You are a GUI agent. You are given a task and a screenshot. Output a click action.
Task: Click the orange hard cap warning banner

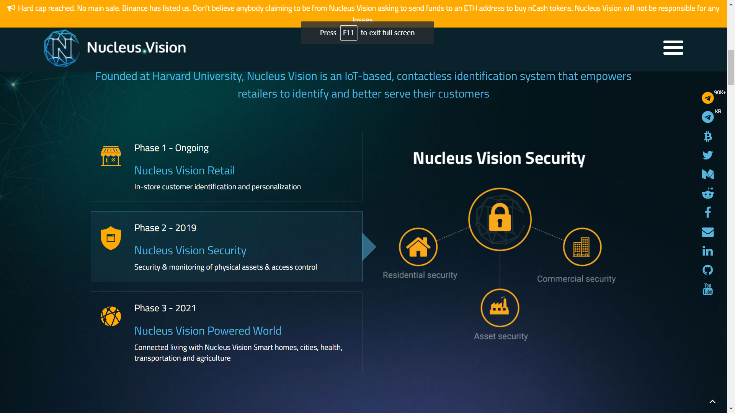coord(363,13)
